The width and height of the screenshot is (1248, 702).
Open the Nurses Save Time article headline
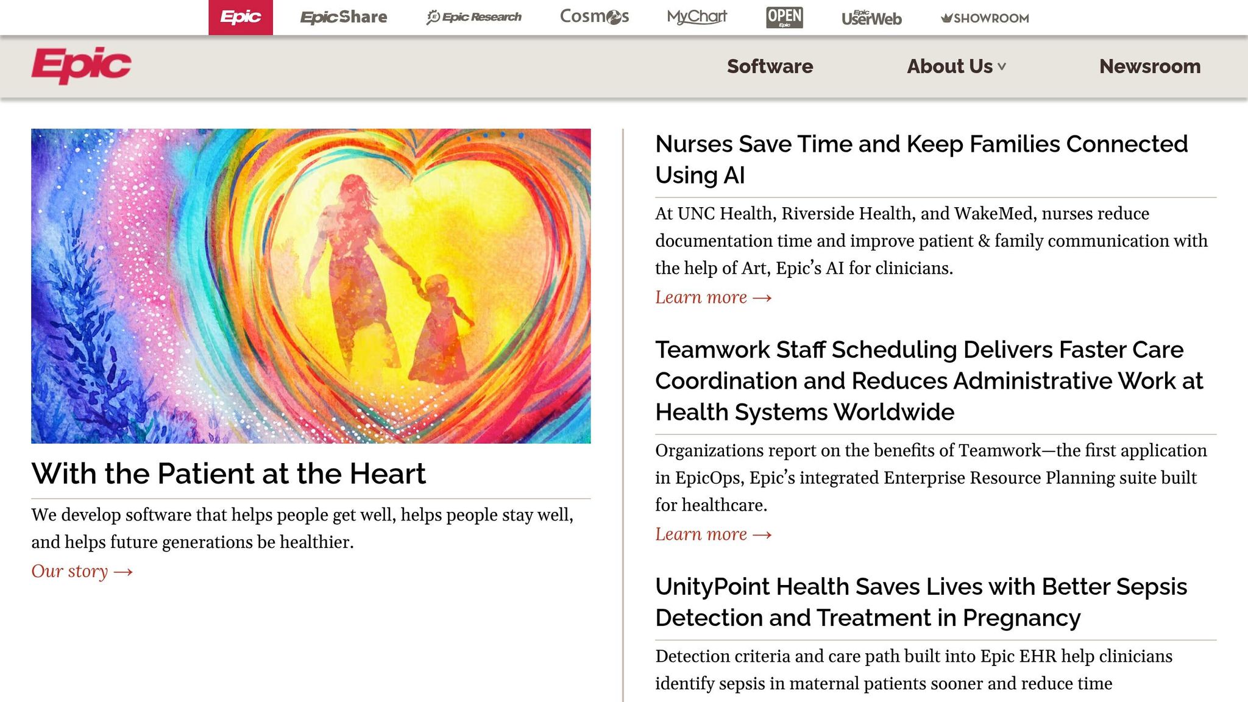point(921,160)
